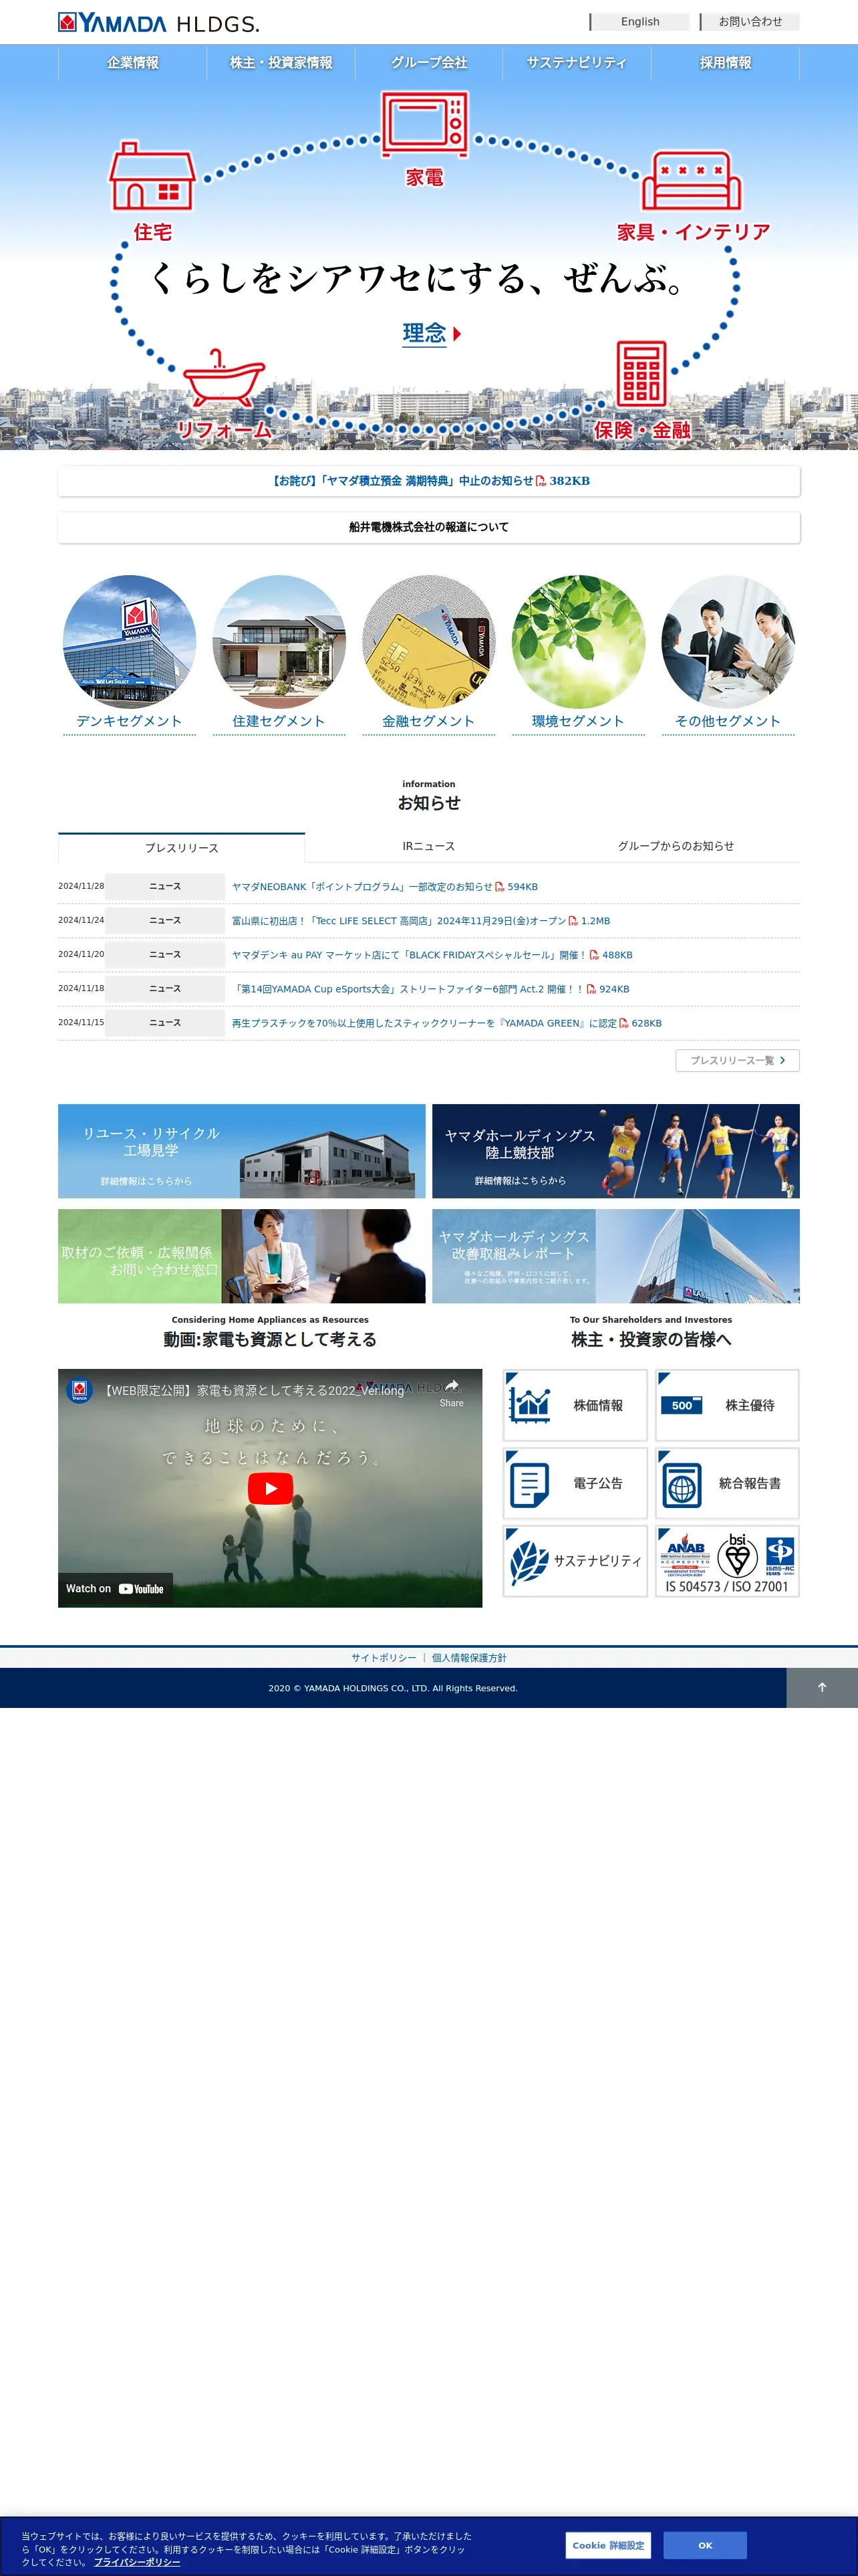The height and width of the screenshot is (2576, 858).
Task: Open the 株価情報 chart icon tile
Action: (x=575, y=1405)
